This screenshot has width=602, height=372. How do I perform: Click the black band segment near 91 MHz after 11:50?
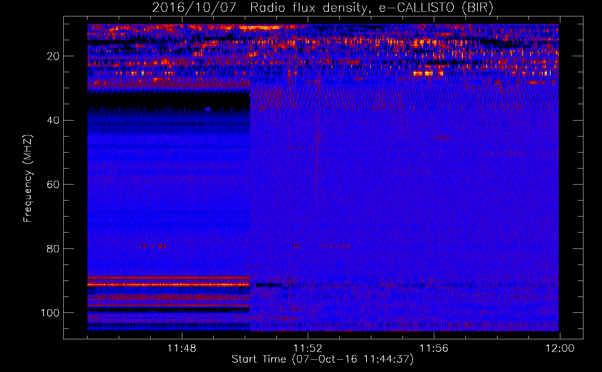269,285
